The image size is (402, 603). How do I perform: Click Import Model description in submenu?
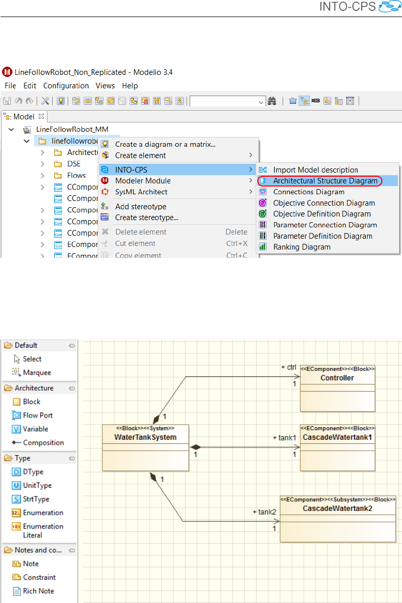(x=315, y=169)
